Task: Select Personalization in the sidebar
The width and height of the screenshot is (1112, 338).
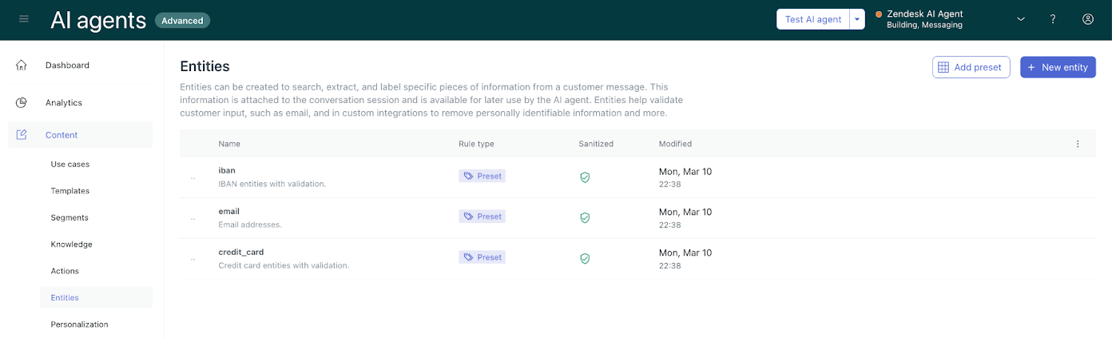Action: 79,324
